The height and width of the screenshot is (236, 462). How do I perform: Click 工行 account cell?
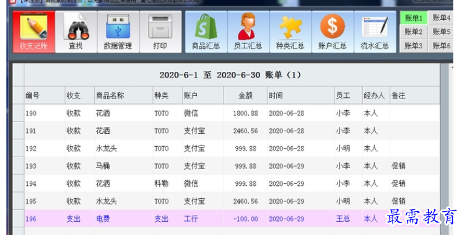point(191,219)
